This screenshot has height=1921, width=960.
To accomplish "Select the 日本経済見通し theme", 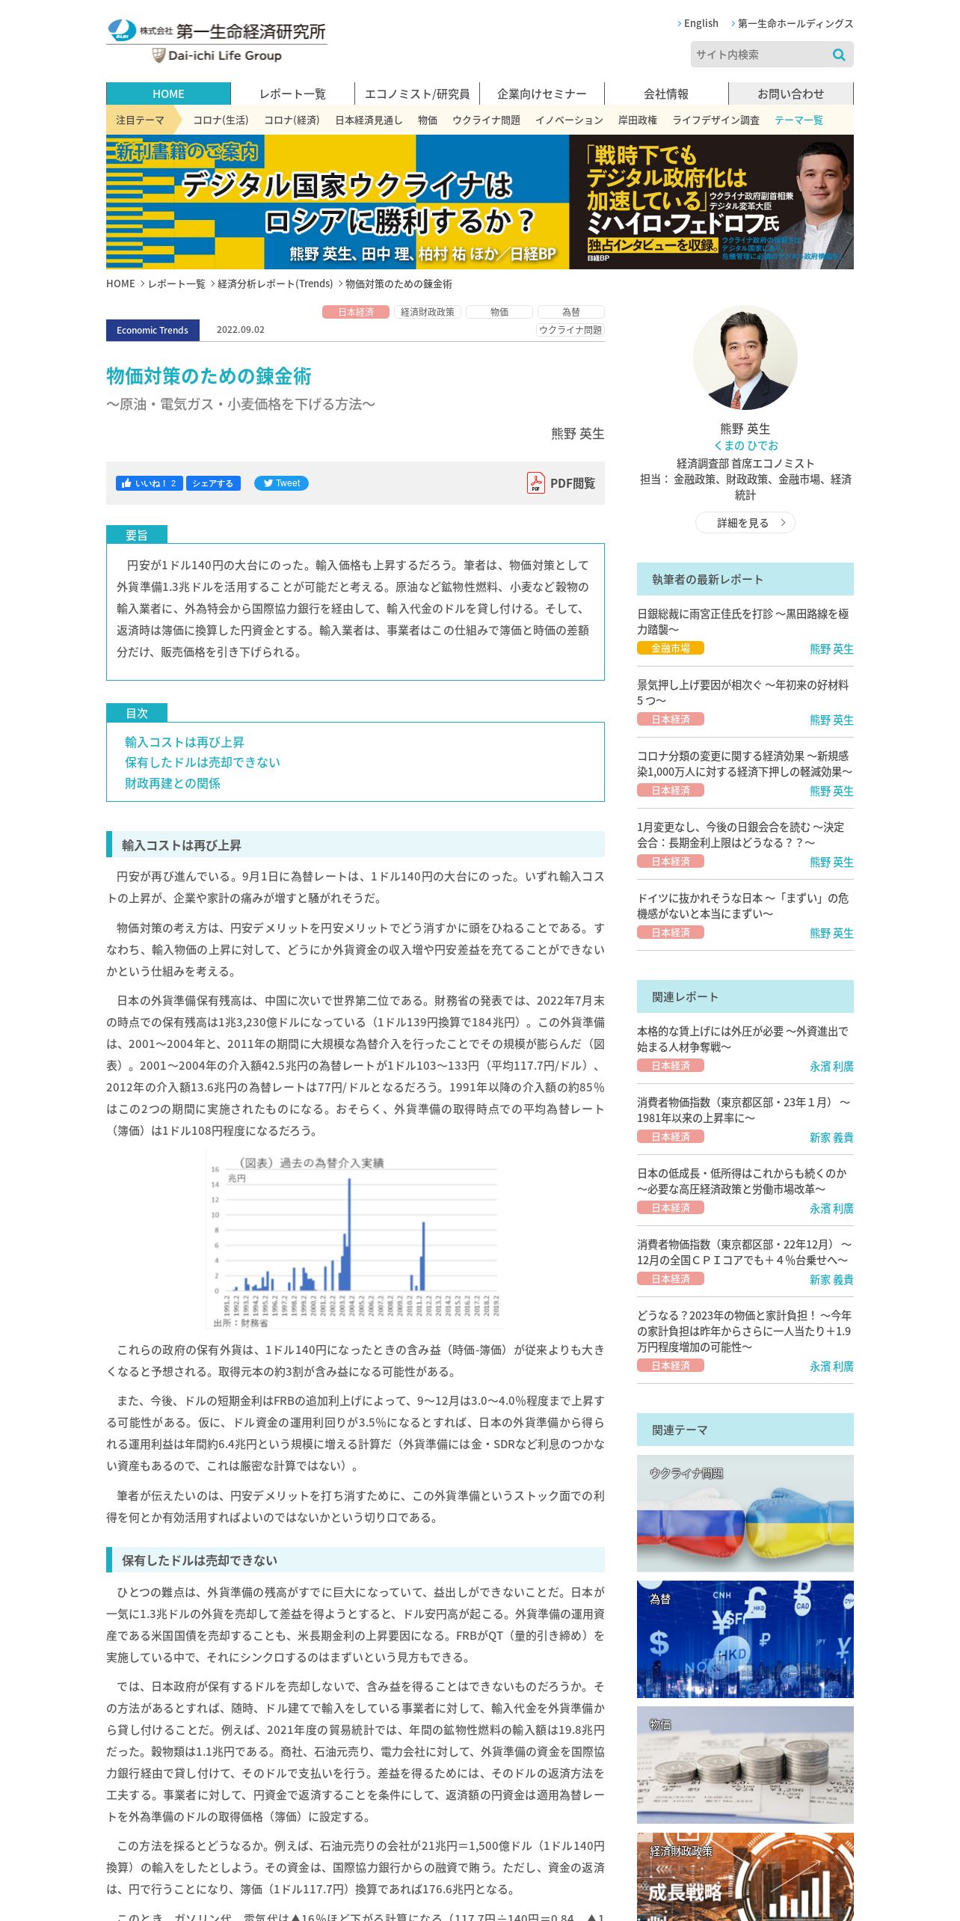I will pyautogui.click(x=369, y=120).
